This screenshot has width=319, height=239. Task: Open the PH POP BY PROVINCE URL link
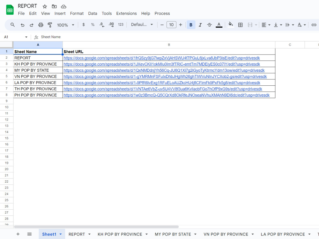tap(167, 95)
